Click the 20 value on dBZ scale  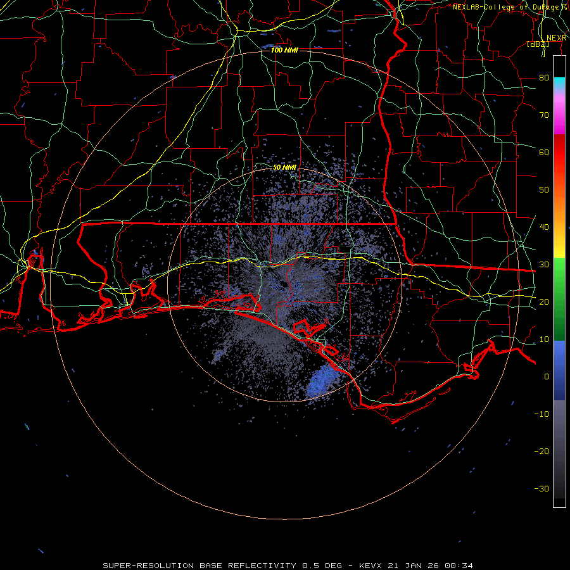coord(544,301)
